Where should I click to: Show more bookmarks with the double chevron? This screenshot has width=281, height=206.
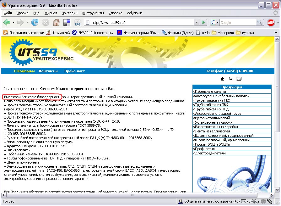pos(276,32)
